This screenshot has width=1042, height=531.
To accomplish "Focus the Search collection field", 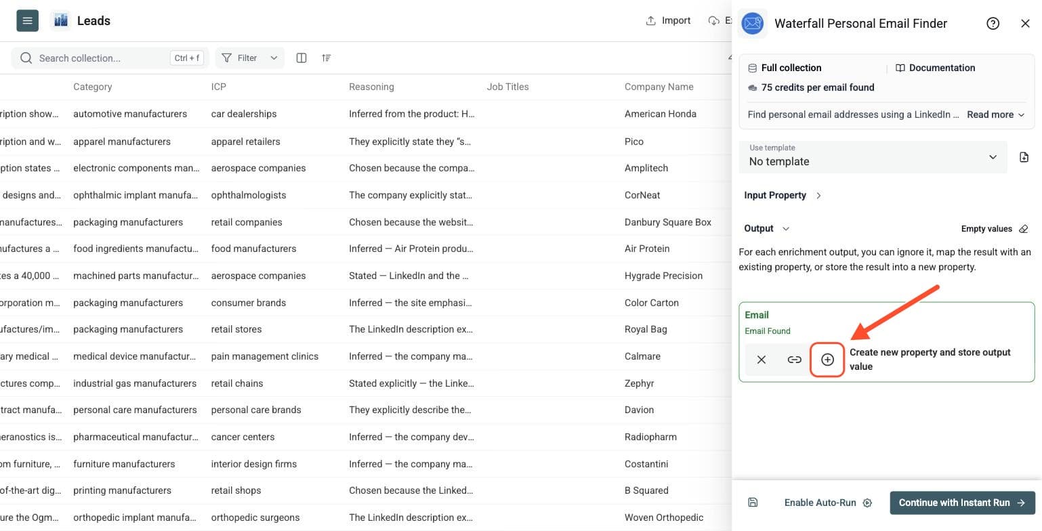I will point(110,58).
